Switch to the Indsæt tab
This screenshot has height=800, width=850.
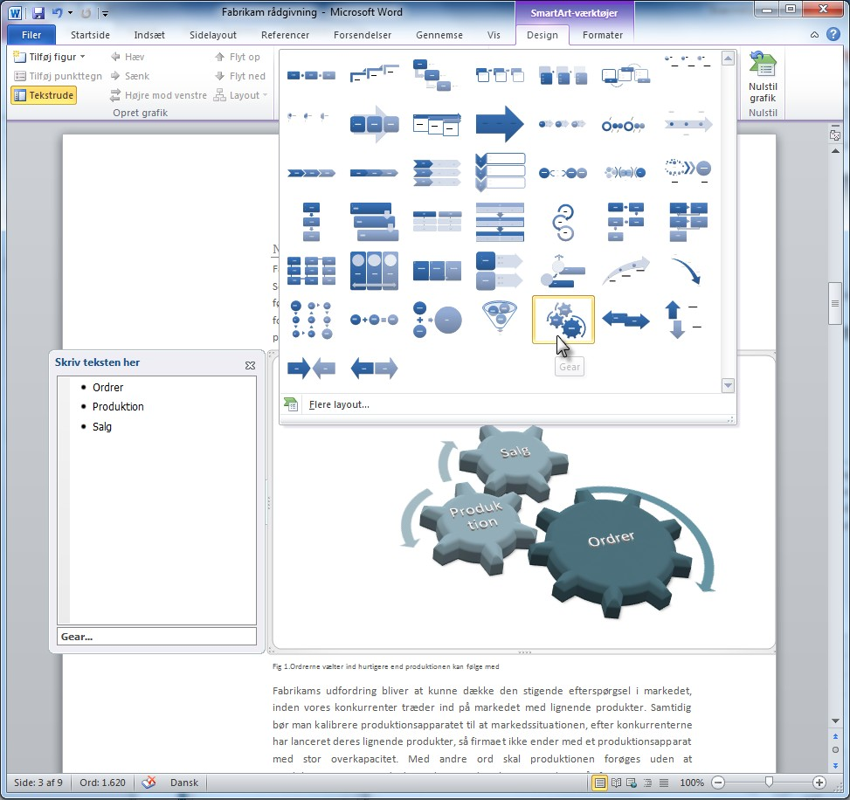click(149, 35)
